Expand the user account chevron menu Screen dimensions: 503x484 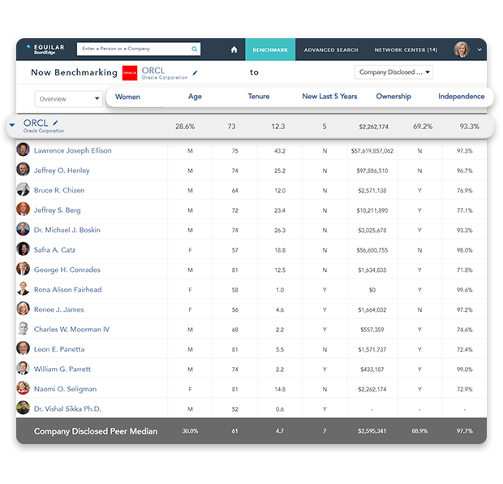coord(479,50)
